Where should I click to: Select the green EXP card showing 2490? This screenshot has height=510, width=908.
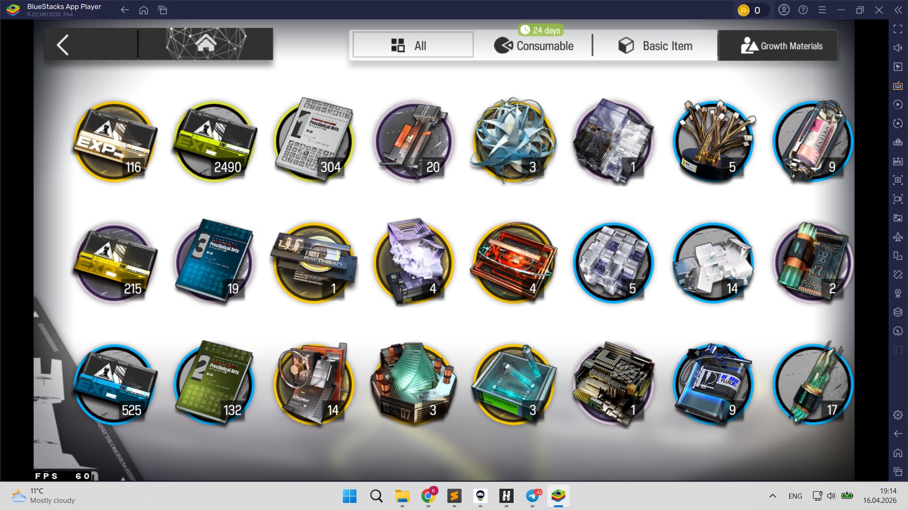(x=214, y=141)
